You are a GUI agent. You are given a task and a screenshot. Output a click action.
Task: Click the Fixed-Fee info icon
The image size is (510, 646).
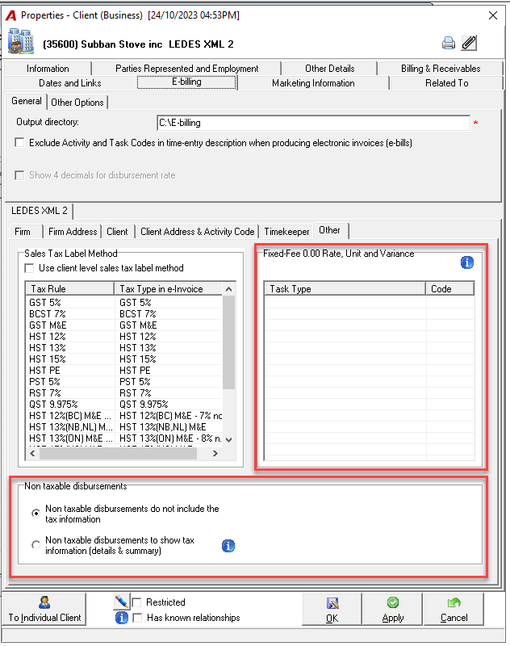467,262
